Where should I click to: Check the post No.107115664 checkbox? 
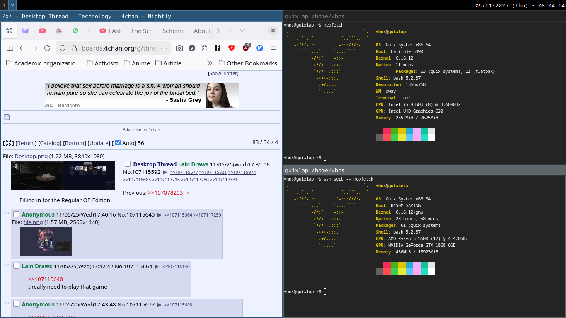coord(16,266)
